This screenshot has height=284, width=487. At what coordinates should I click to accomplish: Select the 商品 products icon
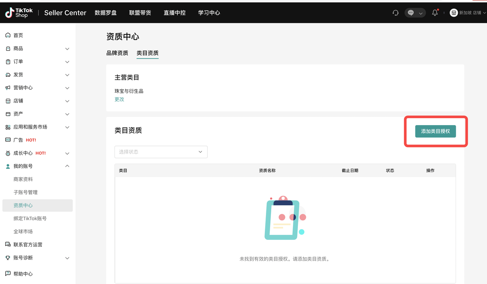(x=8, y=48)
